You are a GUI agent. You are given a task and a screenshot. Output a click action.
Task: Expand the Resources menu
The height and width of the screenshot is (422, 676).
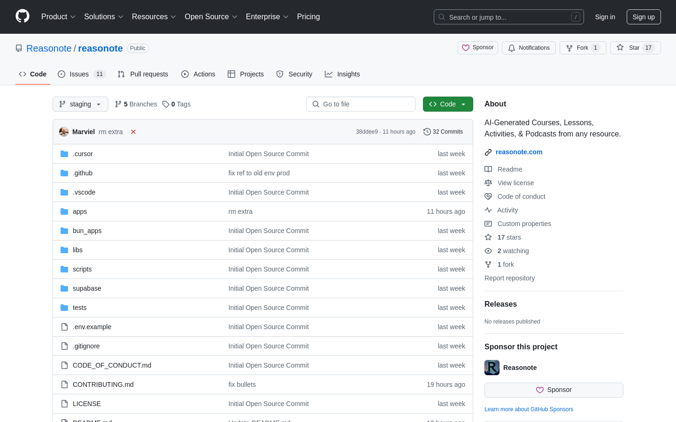click(154, 17)
